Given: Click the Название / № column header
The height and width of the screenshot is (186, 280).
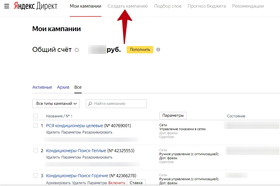Looking at the screenshot, I should coord(58,116).
